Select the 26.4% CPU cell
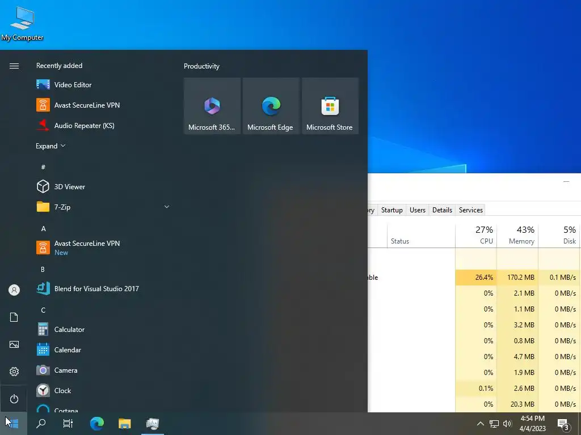 476,278
